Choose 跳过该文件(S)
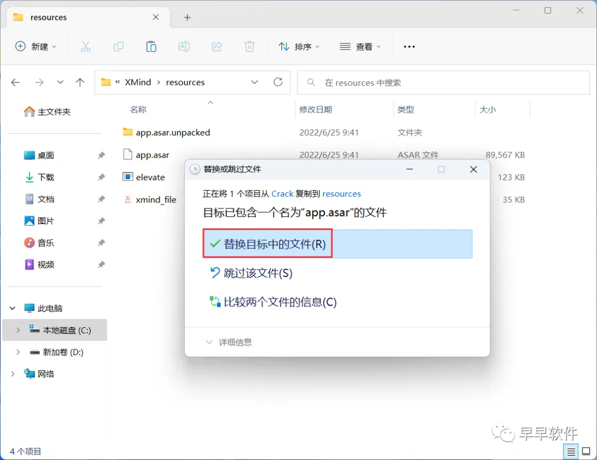Viewport: 597px width, 460px height. 252,273
